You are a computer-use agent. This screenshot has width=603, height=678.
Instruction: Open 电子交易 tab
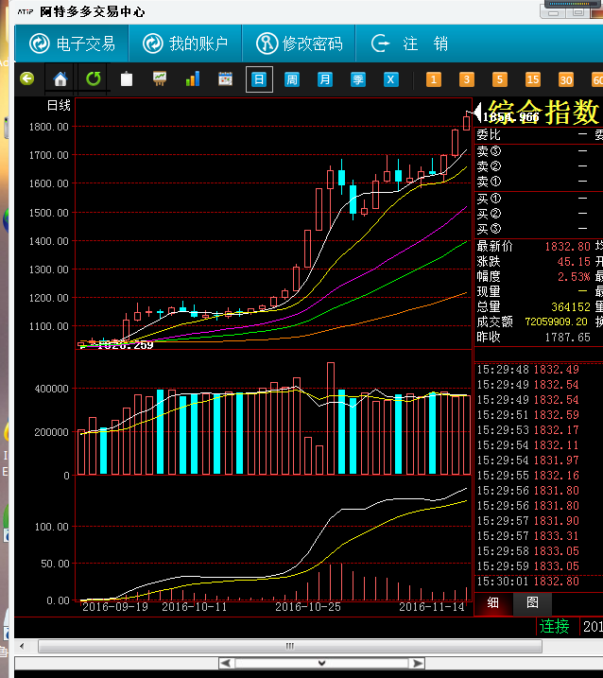72,43
